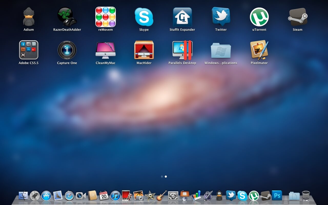Open iMovie star icon in the Dock
328x205 pixels.
tap(150, 196)
